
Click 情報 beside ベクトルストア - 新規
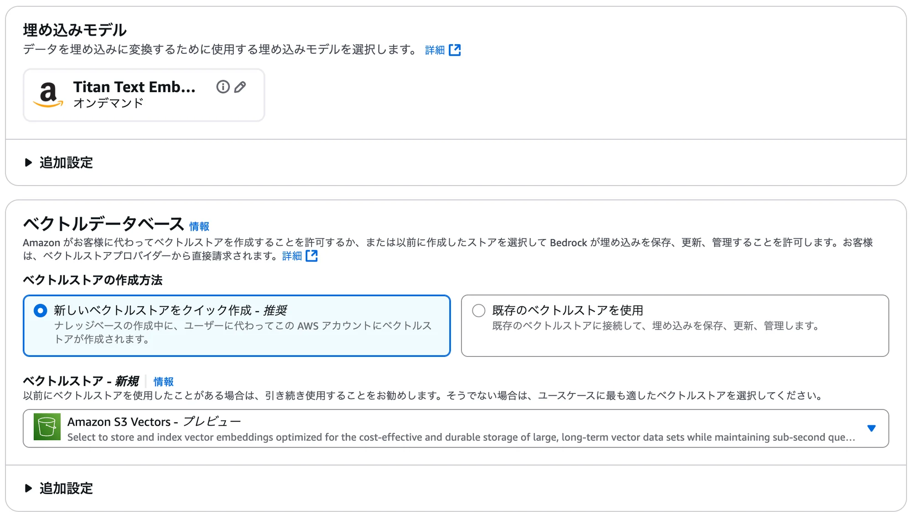click(x=163, y=382)
